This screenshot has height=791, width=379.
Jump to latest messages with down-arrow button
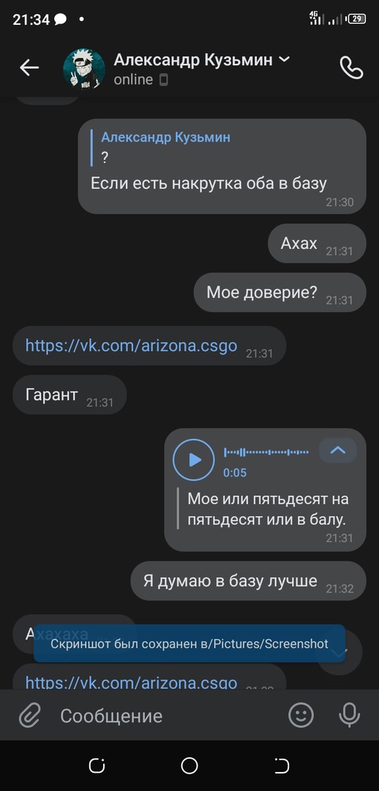(339, 653)
